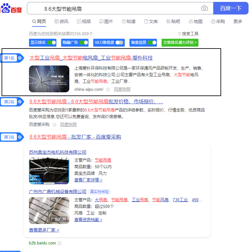Click the 百度一下 search button
This screenshot has width=252, height=252.
click(231, 8)
